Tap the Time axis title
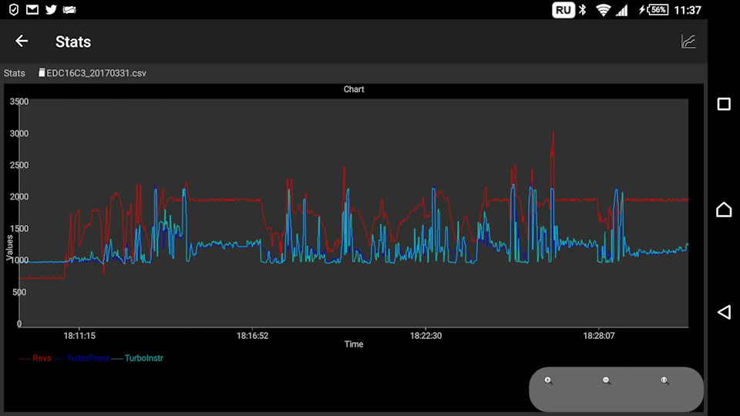 pos(354,344)
